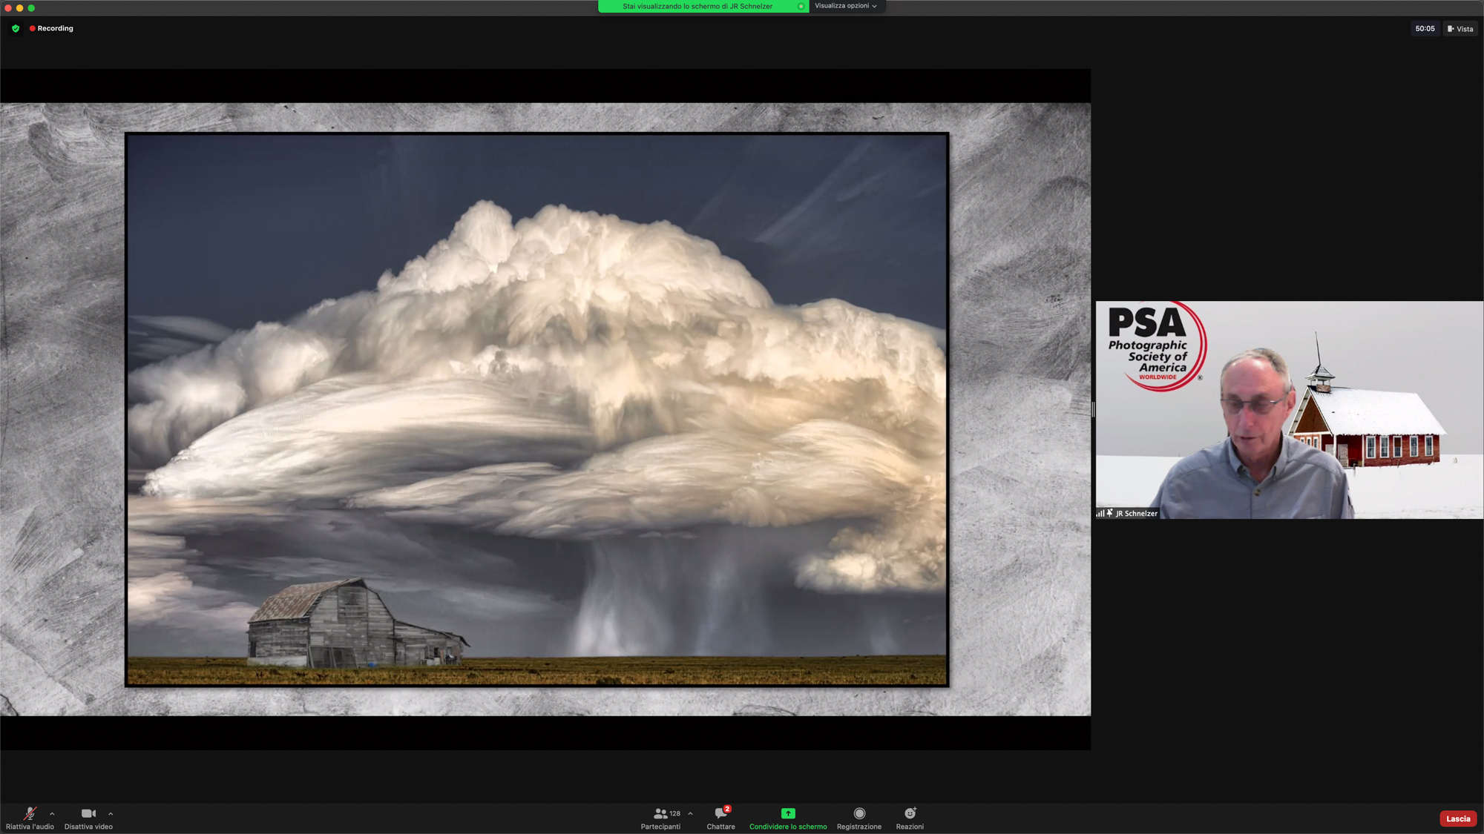The height and width of the screenshot is (834, 1484).
Task: Select JR Schnelzer's video thumbnail
Action: 1289,409
